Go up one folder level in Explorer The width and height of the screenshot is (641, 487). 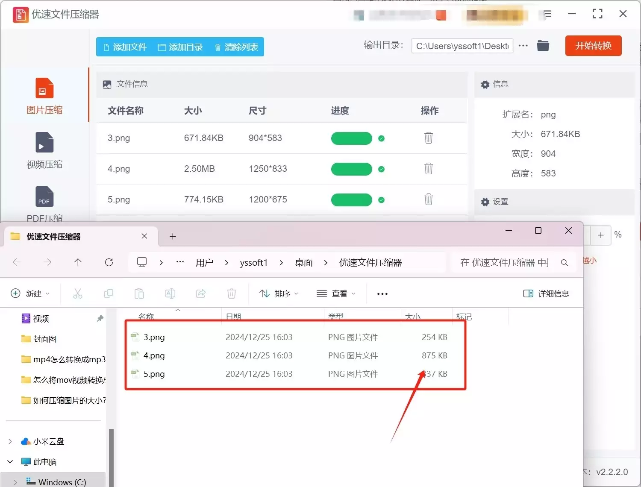click(78, 262)
